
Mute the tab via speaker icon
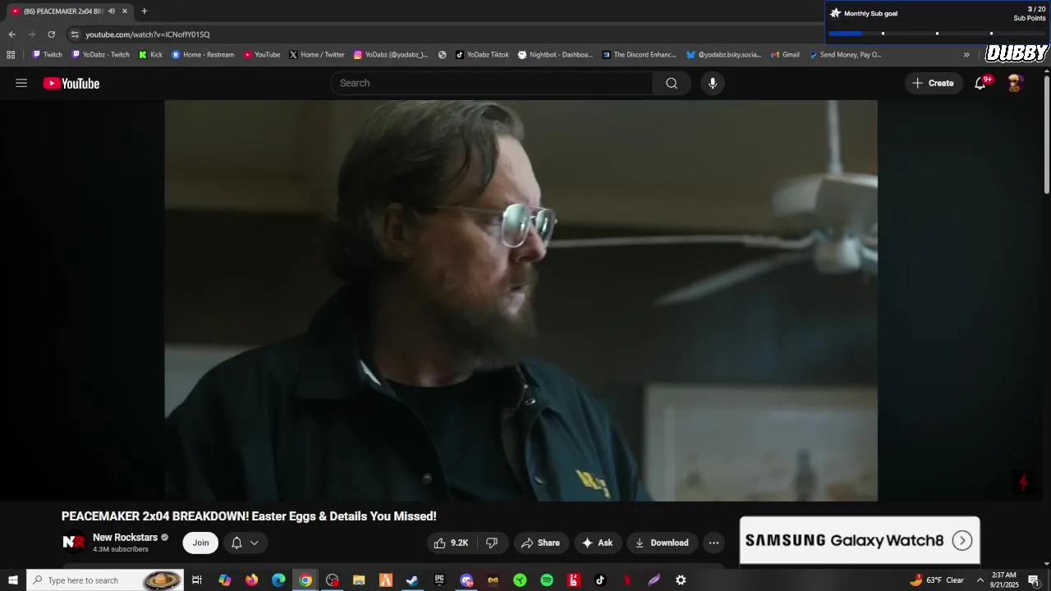(x=112, y=11)
